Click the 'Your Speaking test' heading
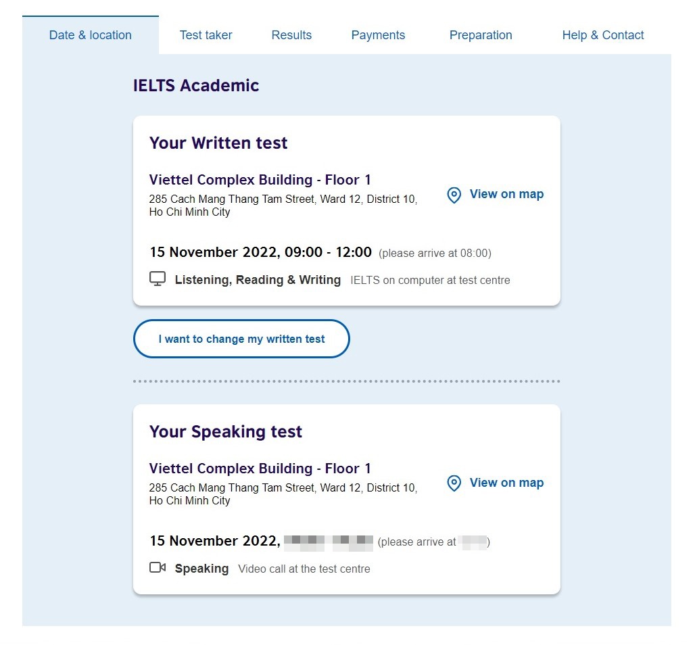The image size is (695, 645). click(x=226, y=431)
